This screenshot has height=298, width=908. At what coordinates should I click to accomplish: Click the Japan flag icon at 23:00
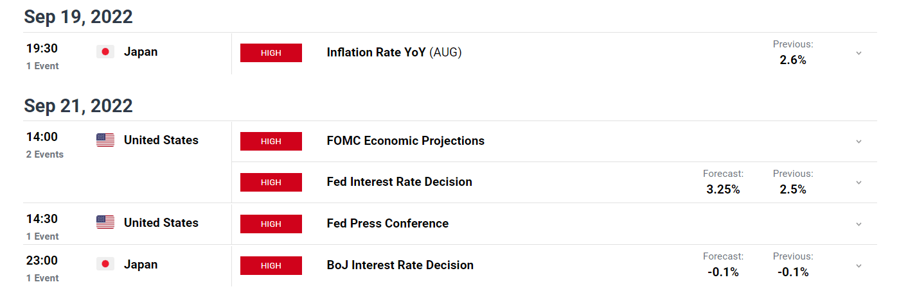coord(105,264)
